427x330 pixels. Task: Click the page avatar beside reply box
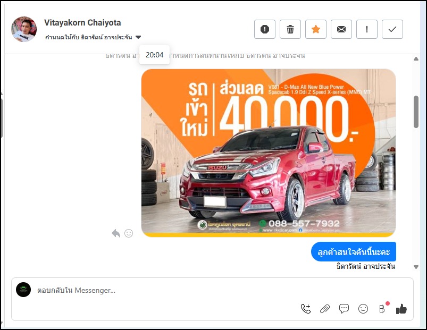click(x=23, y=290)
